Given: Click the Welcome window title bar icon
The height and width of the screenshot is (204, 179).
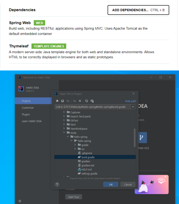Looking at the screenshot, I should click(x=19, y=77).
